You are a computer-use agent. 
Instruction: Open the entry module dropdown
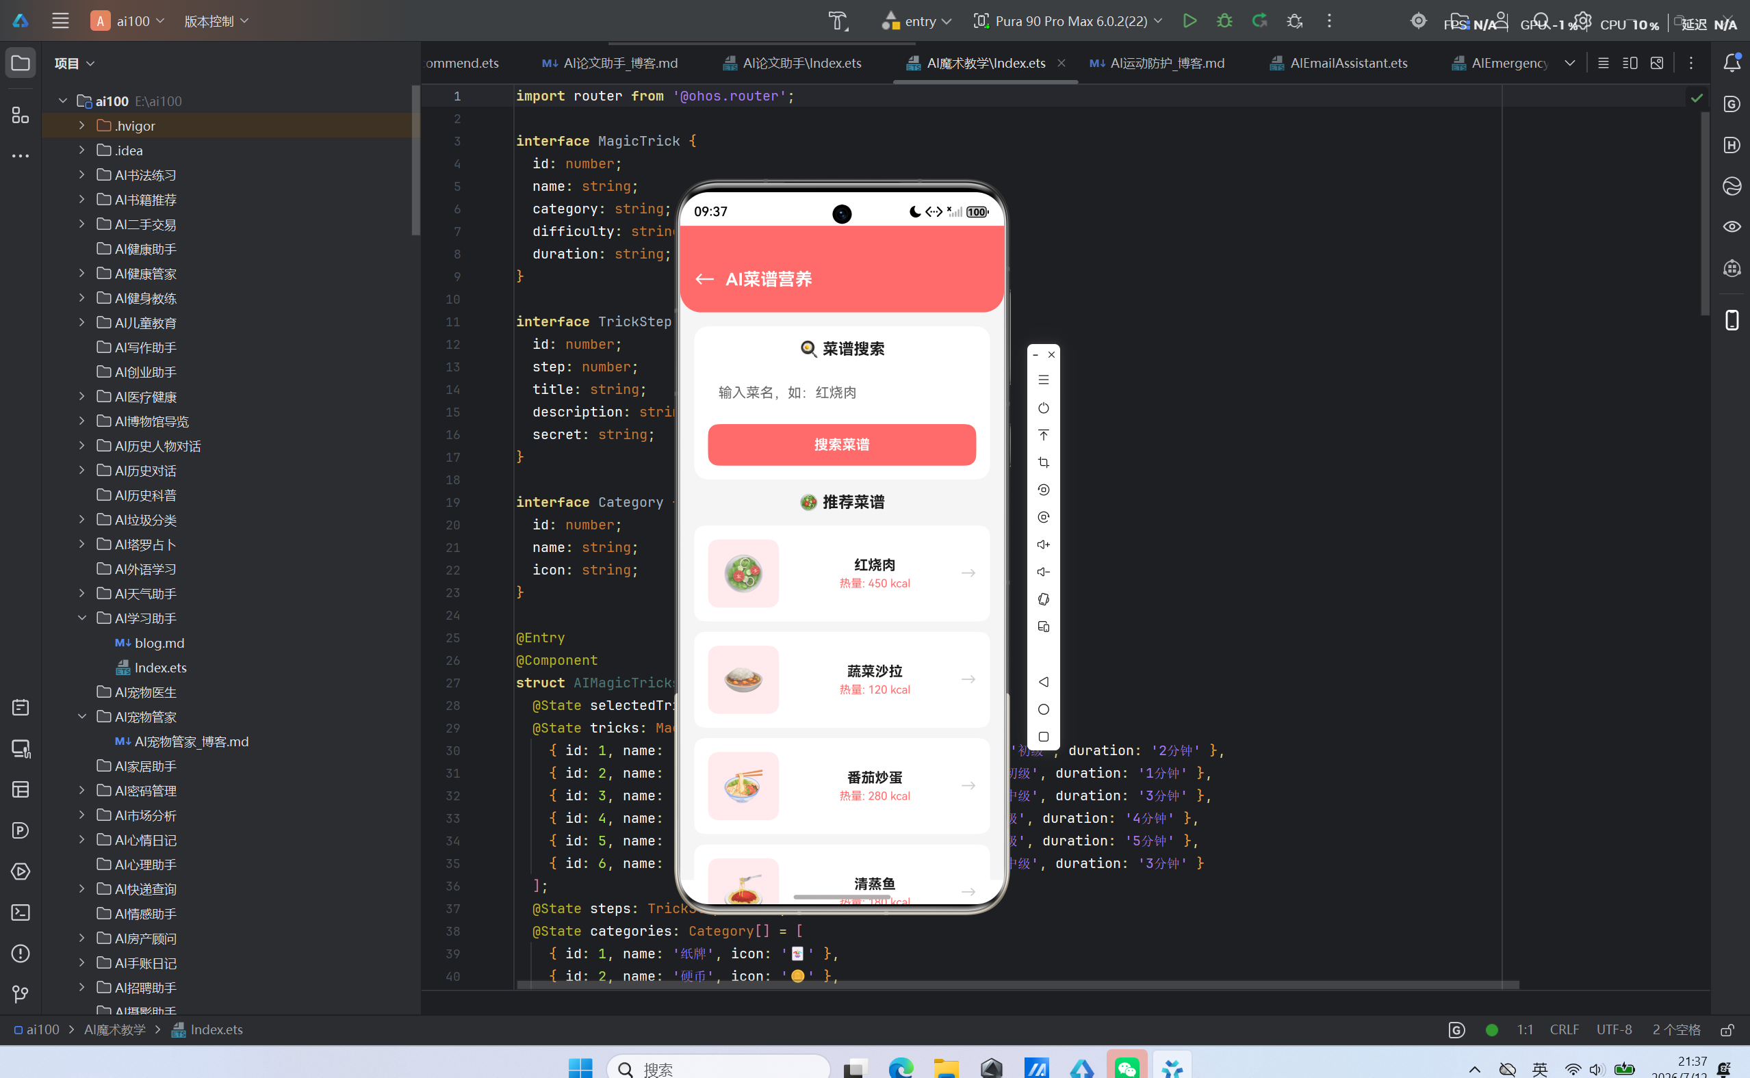[916, 21]
